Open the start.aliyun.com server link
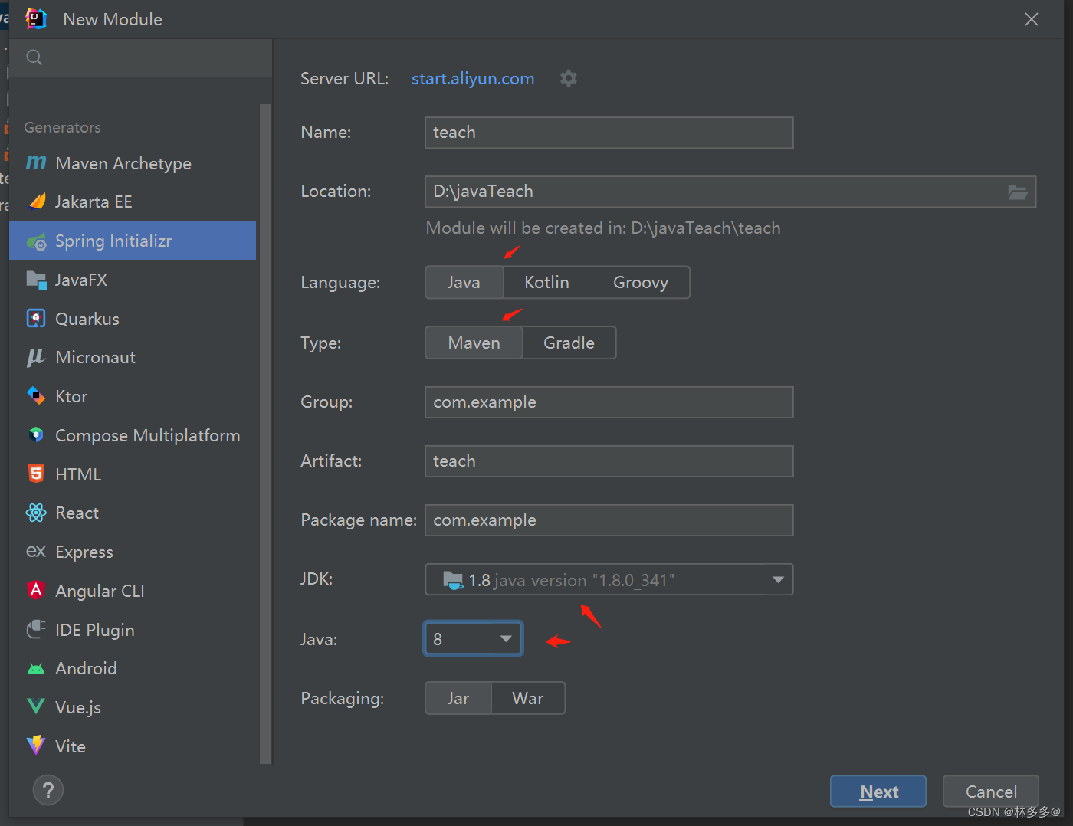Screen dimensions: 1073x826 point(472,77)
